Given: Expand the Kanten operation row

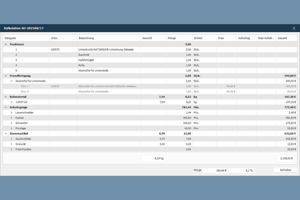Looking at the screenshot, I should (x=11, y=118).
